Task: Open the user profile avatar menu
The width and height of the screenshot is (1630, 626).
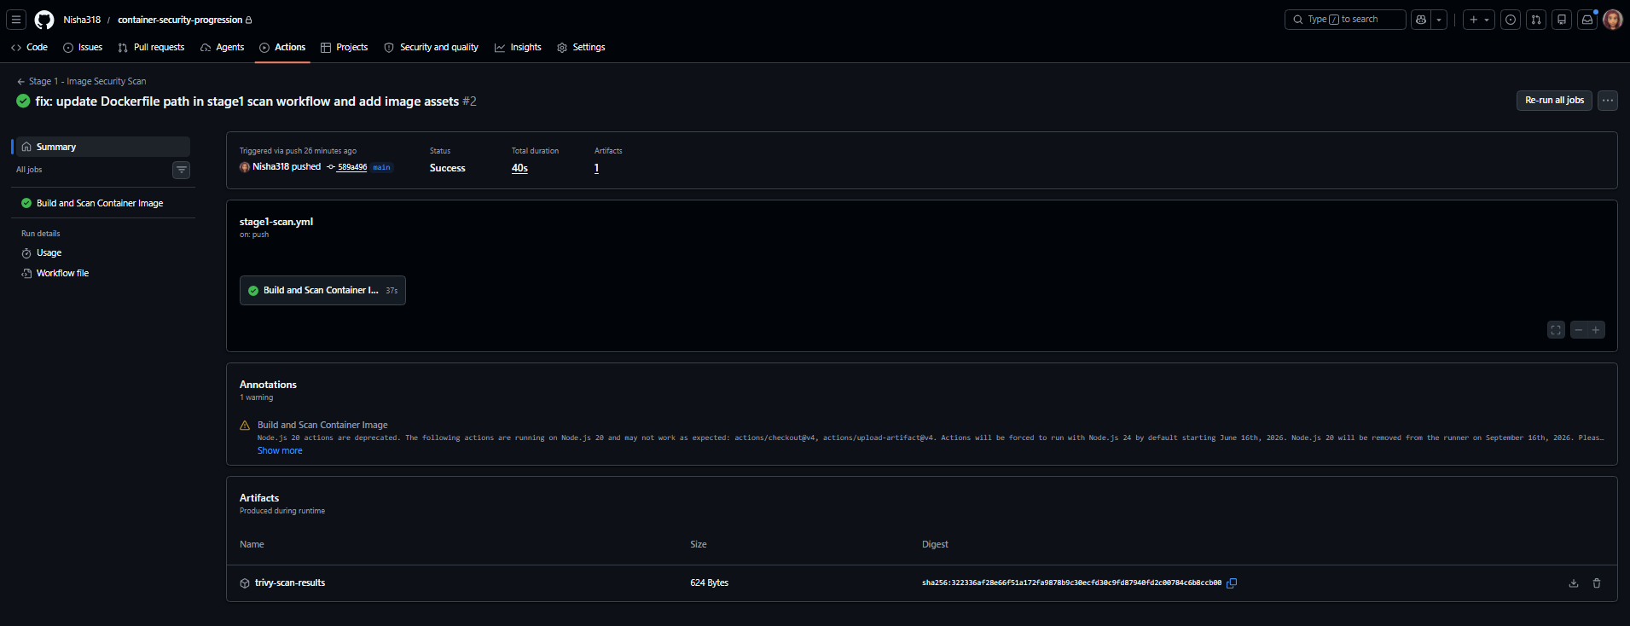Action: [x=1613, y=20]
